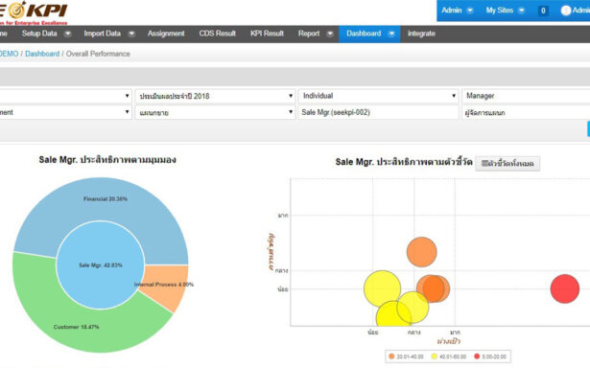Screen dimensions: 590x368
Task: Toggle the 0.00-20.00 red legend item
Action: (490, 356)
